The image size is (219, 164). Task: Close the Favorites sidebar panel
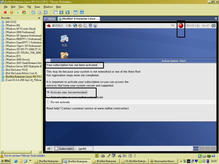(39, 18)
